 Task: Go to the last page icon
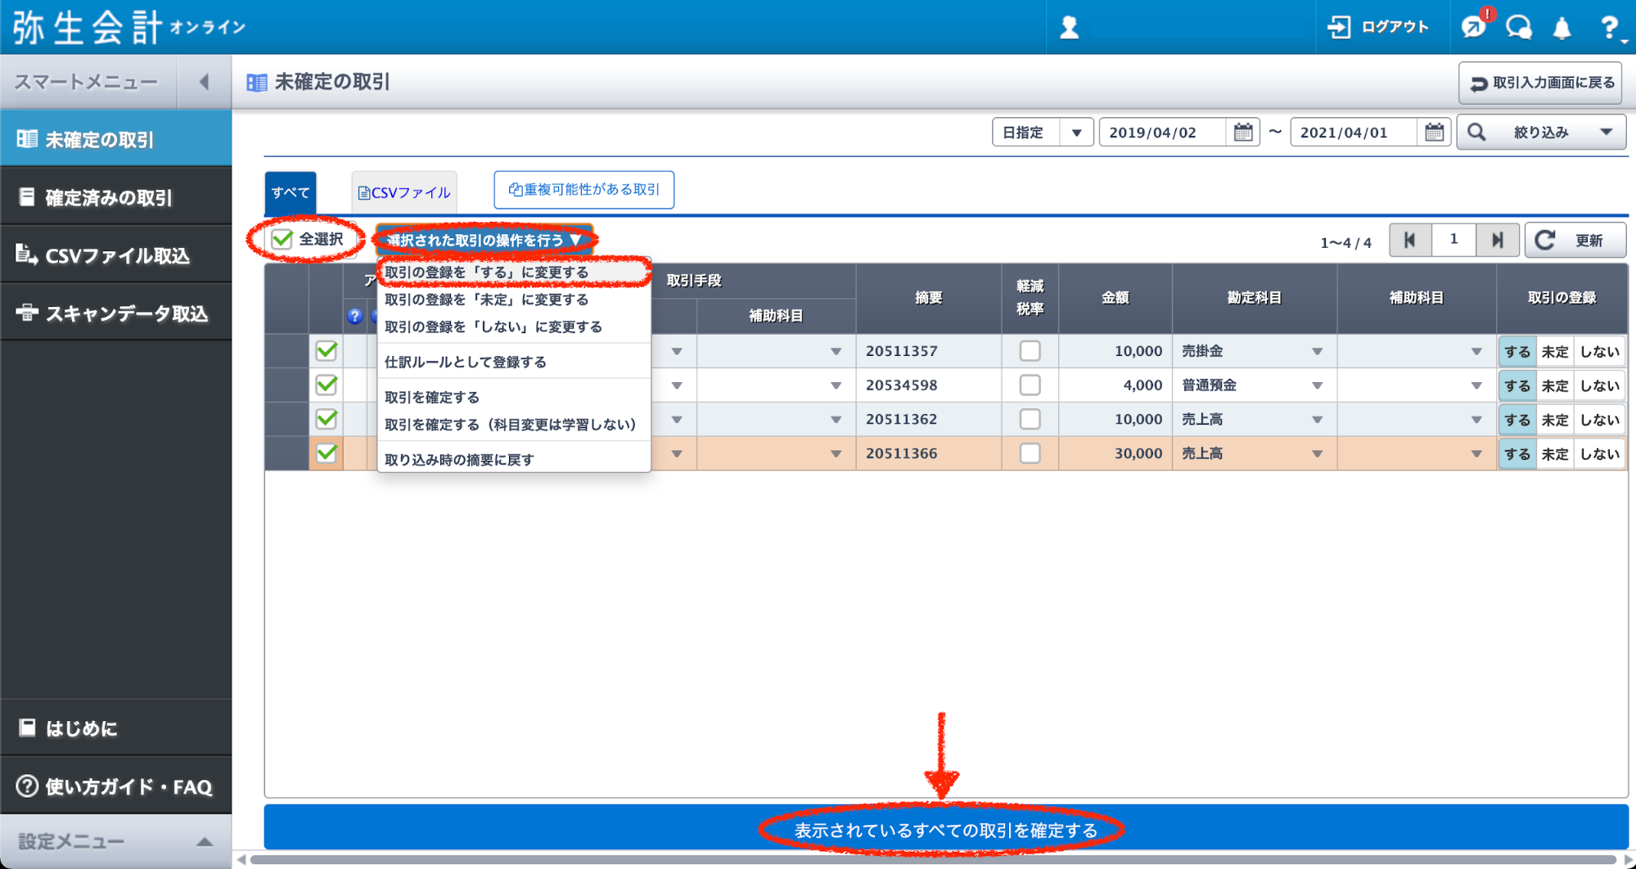point(1497,240)
